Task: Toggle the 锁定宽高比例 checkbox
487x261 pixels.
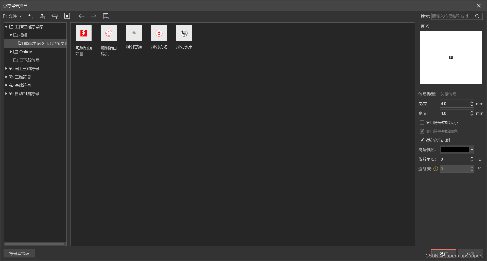Action: coord(422,140)
